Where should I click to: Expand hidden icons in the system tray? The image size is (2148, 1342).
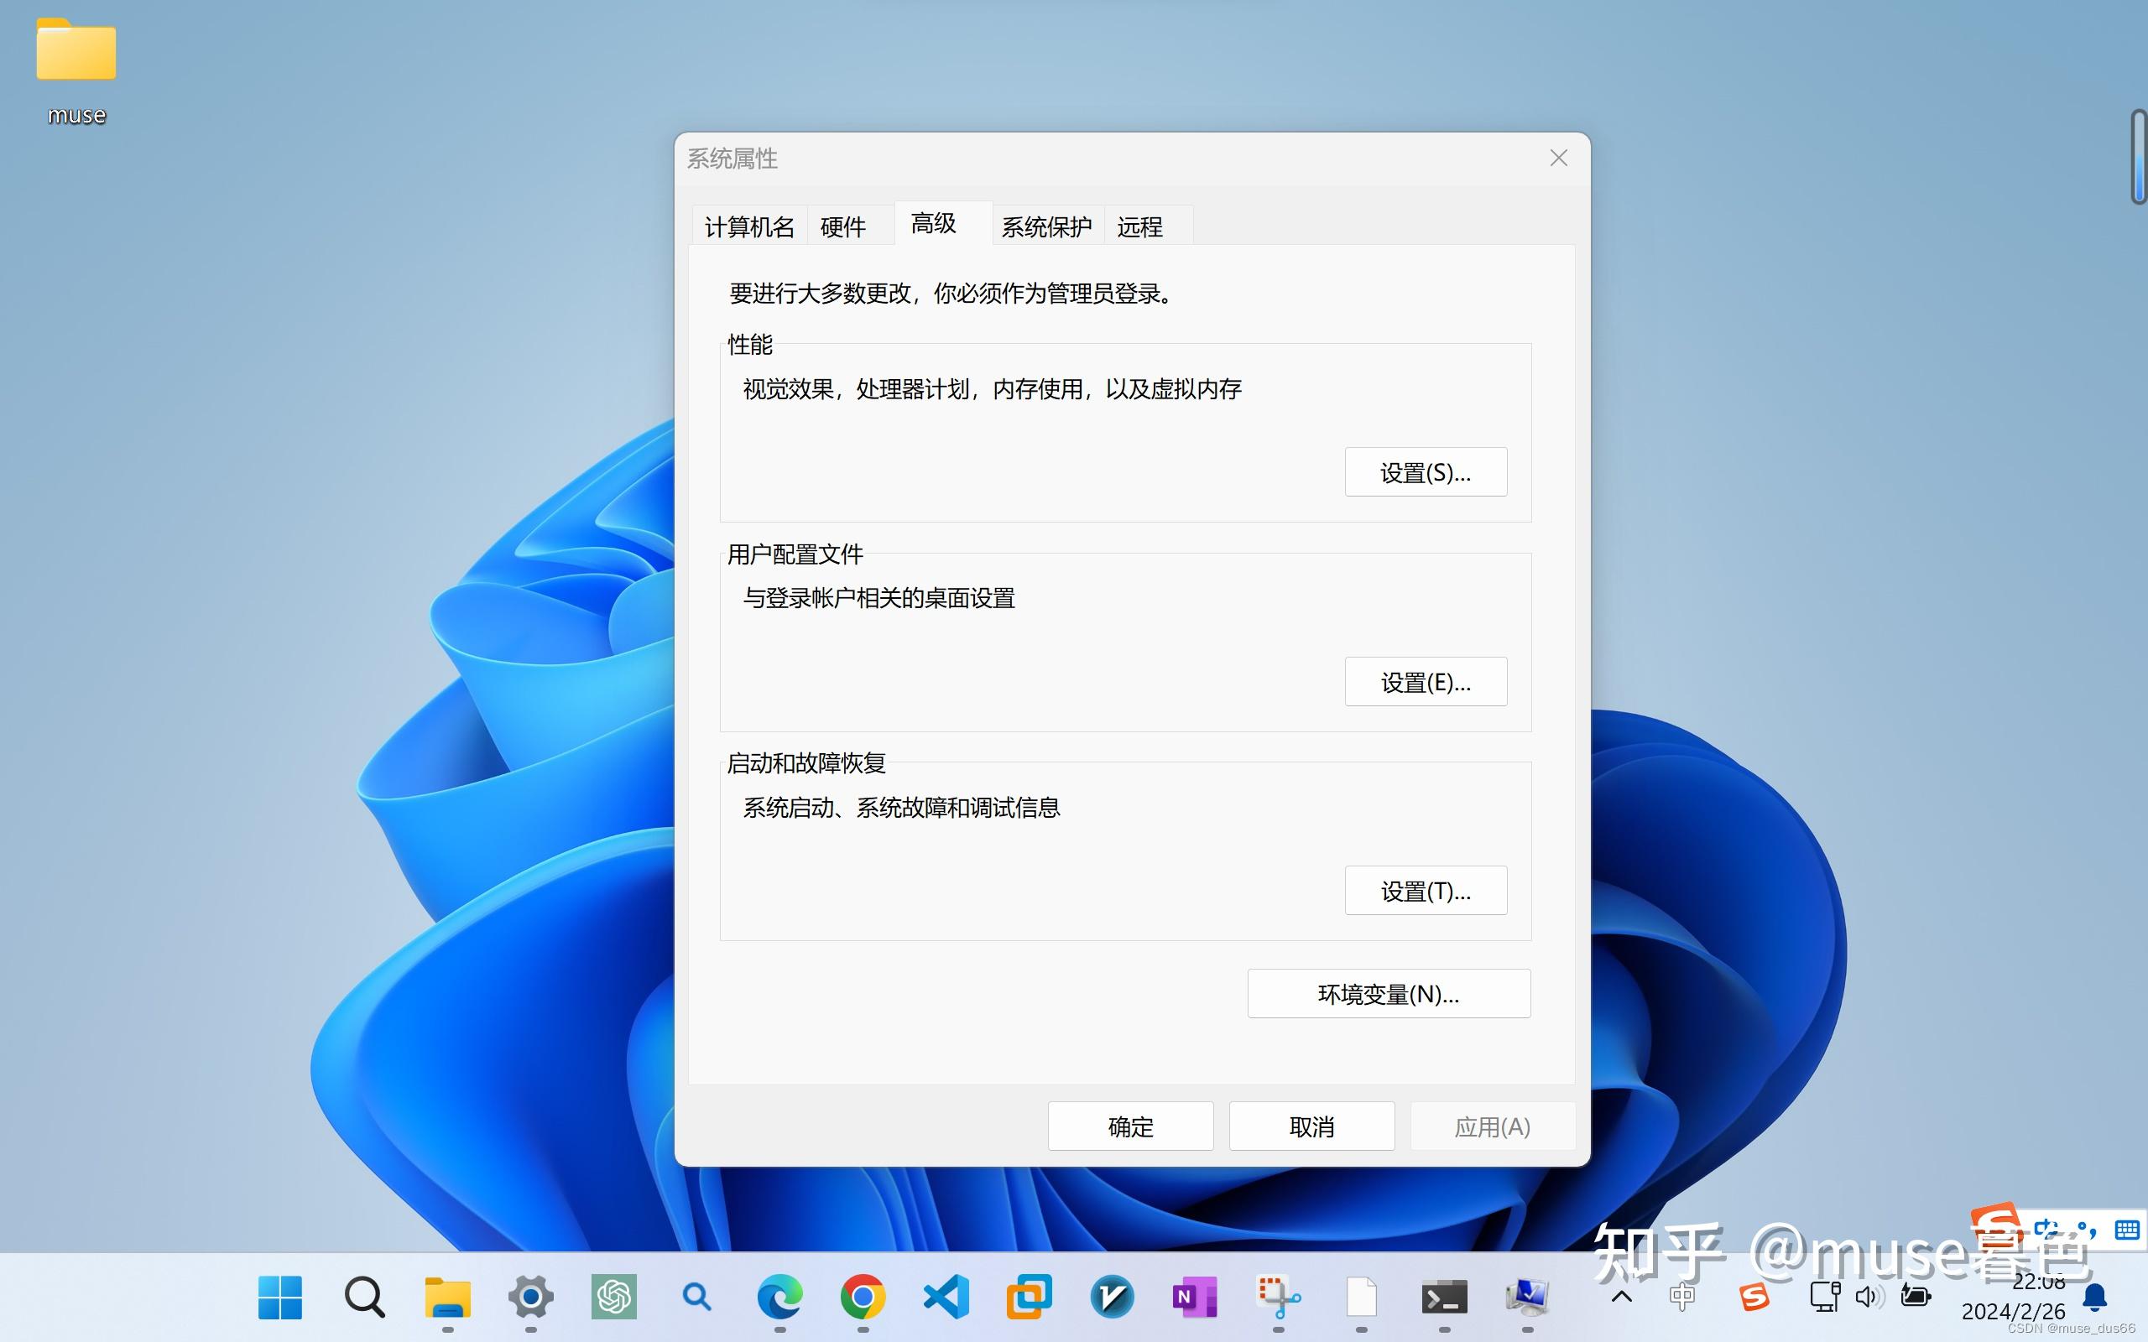point(1622,1298)
